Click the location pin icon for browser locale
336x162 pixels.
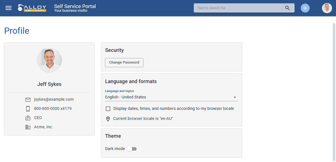108,119
